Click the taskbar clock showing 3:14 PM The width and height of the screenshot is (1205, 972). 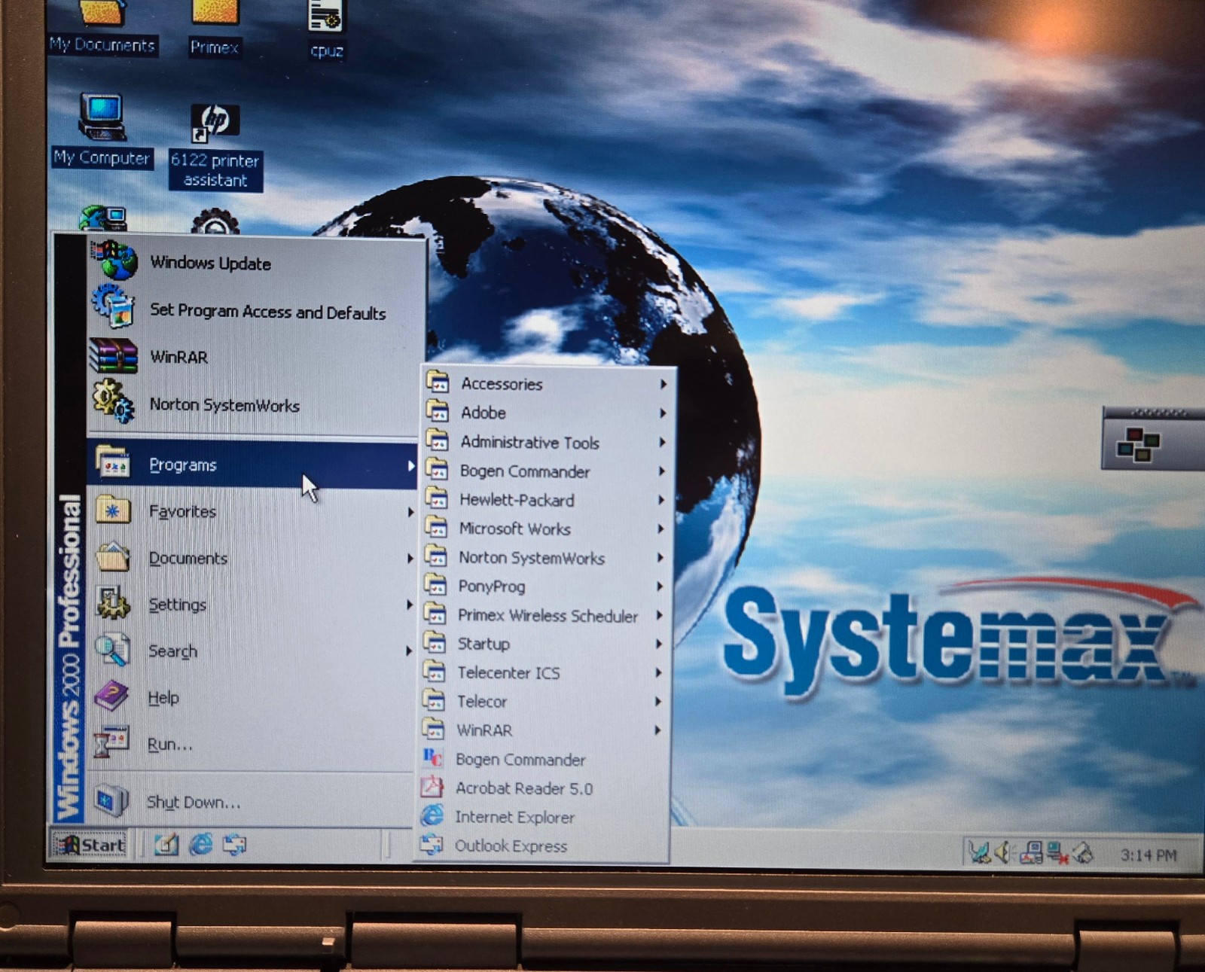(x=1148, y=855)
